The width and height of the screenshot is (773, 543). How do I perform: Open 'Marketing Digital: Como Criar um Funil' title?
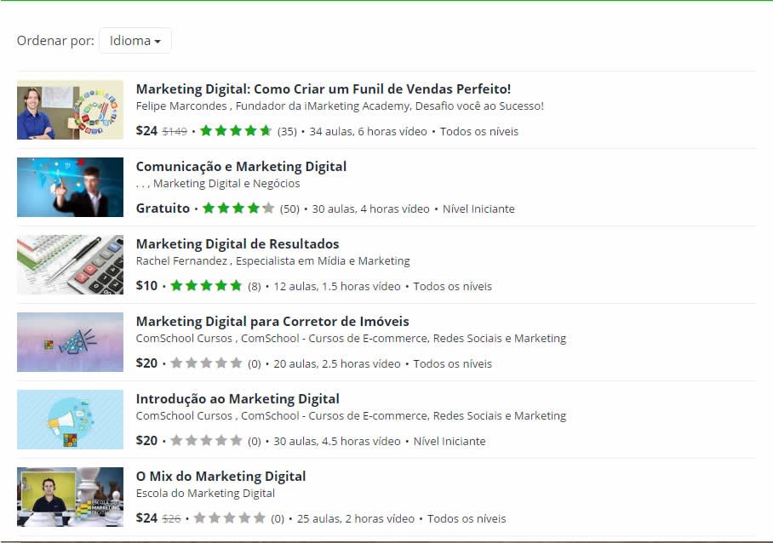323,89
